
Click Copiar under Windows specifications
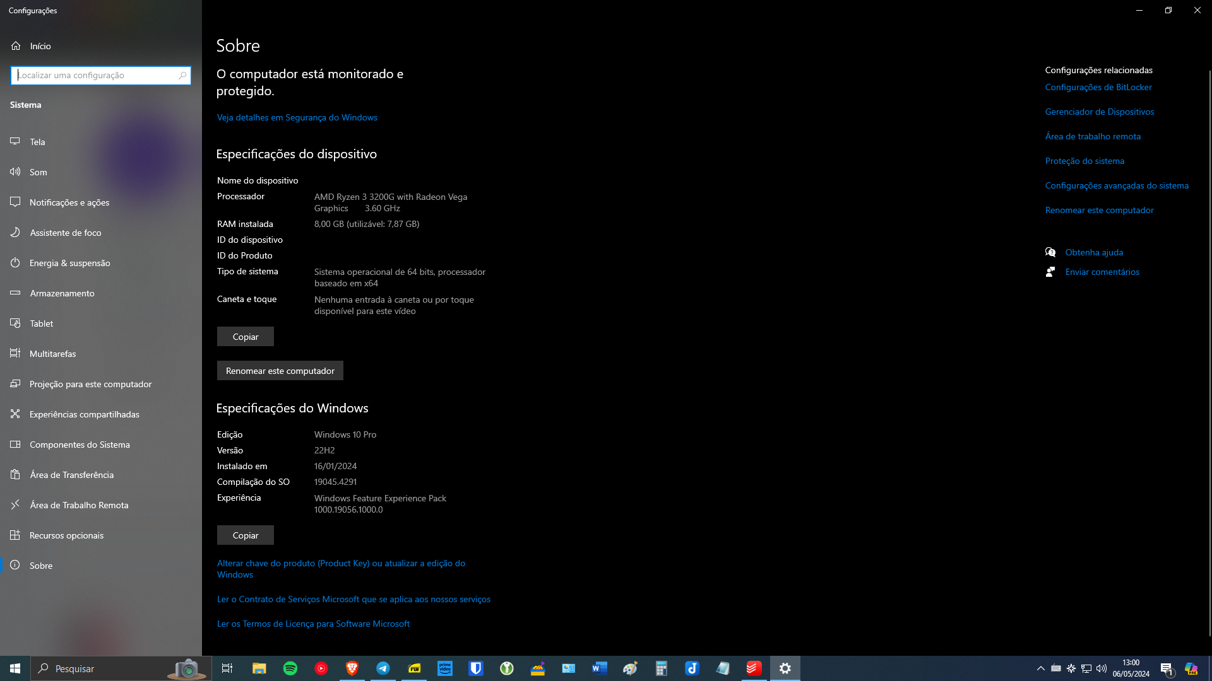click(246, 535)
